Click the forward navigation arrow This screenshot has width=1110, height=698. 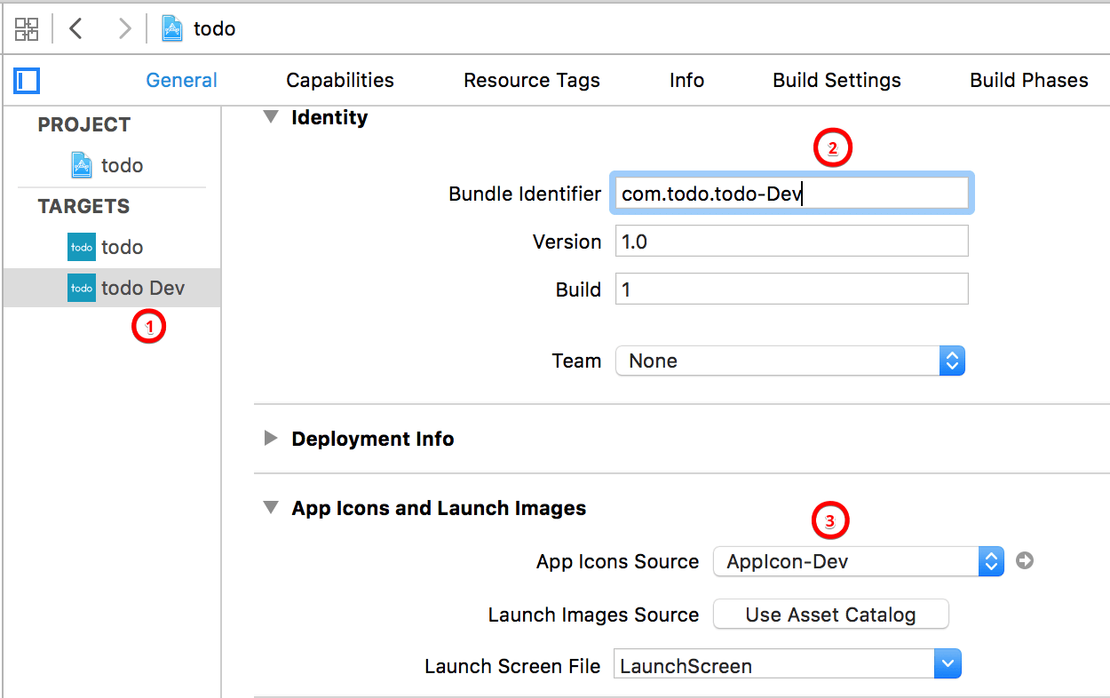coord(123,28)
